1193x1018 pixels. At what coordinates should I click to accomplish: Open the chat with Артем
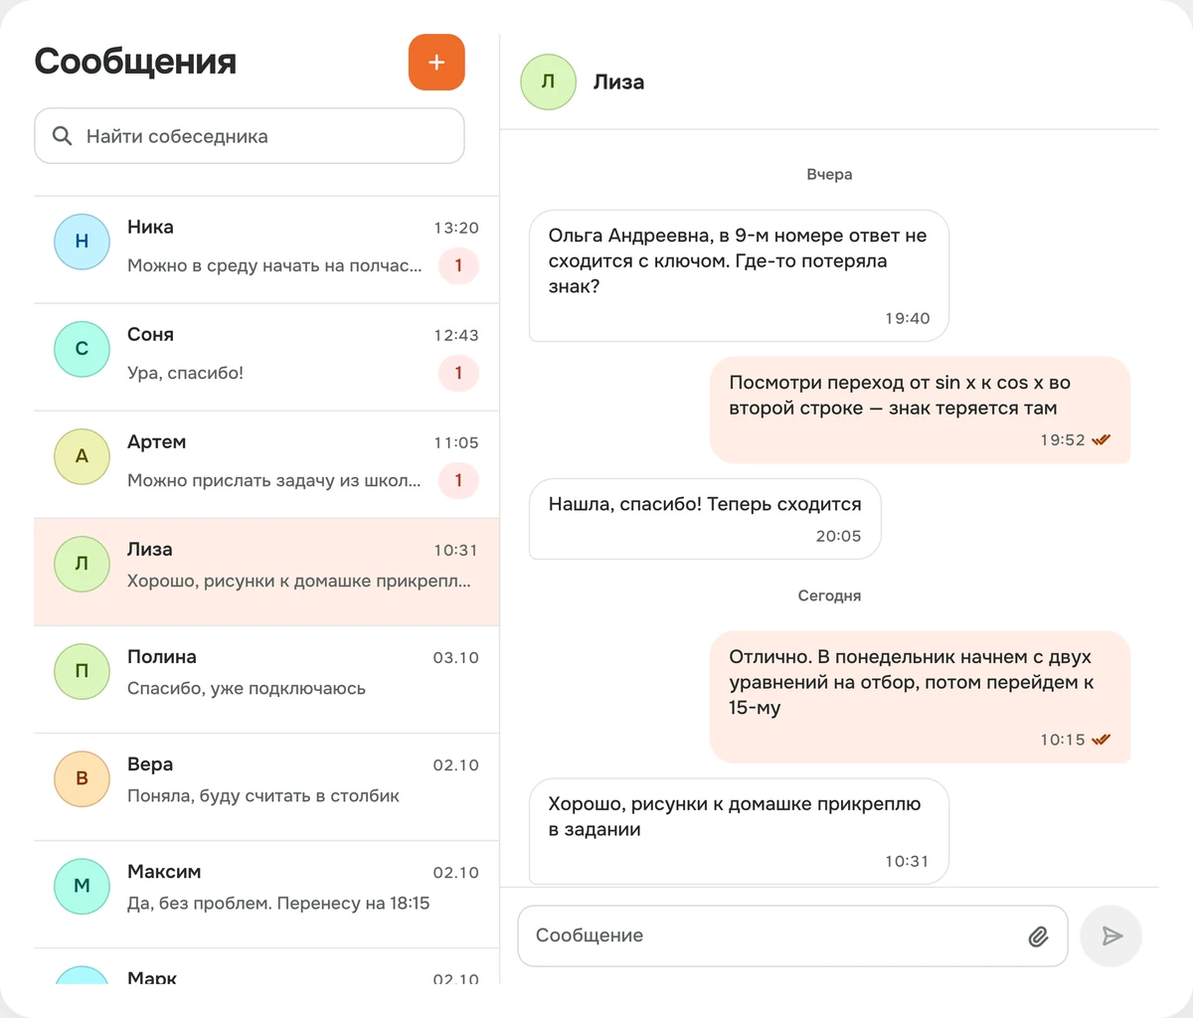(x=266, y=464)
